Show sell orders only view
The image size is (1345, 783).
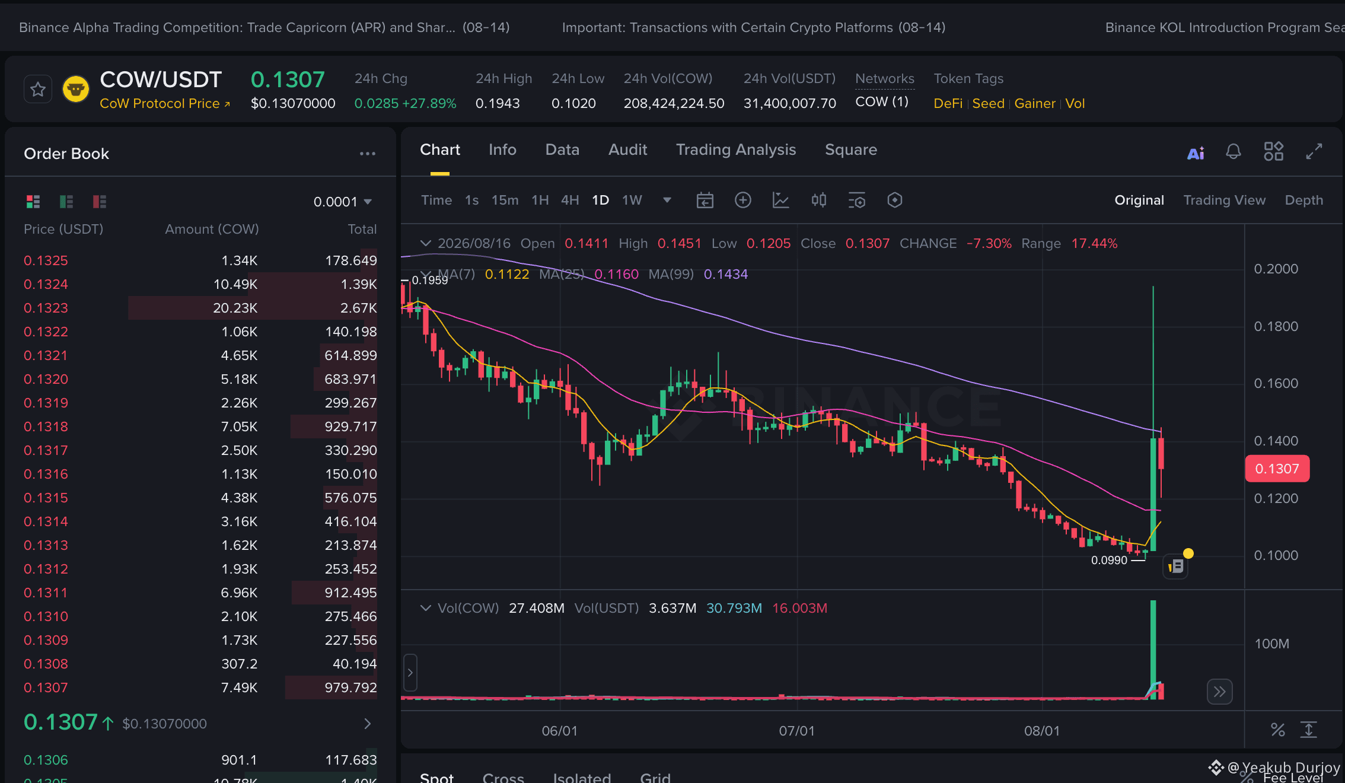click(x=100, y=202)
